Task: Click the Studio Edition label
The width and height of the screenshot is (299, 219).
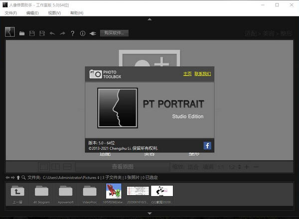Action: [188, 116]
